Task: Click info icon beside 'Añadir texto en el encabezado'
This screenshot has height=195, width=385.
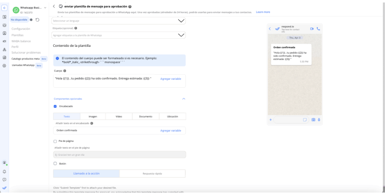Action: [x=92, y=124]
